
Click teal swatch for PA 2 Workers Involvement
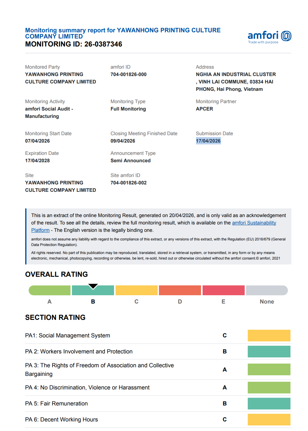tap(269, 352)
